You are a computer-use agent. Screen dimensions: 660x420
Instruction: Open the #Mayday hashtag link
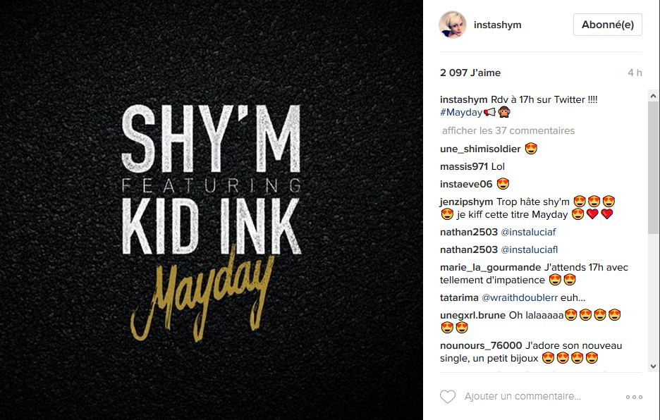coord(461,112)
